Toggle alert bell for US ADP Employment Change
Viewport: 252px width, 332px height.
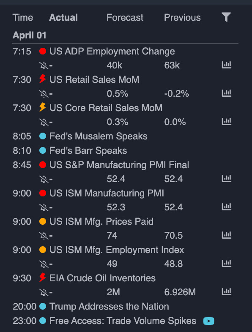click(x=44, y=65)
